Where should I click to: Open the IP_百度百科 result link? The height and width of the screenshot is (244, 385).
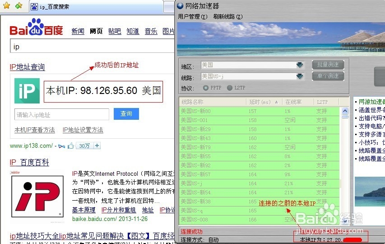tap(29, 162)
